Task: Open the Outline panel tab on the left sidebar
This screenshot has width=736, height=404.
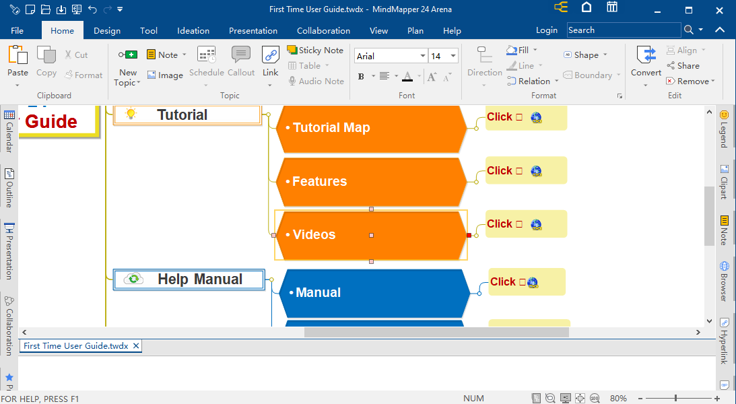Action: pyautogui.click(x=9, y=188)
